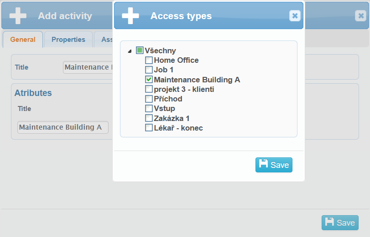Screen dimensions: 370x237
Task: Click the Maintenance Building A tree label
Action: click(x=197, y=80)
